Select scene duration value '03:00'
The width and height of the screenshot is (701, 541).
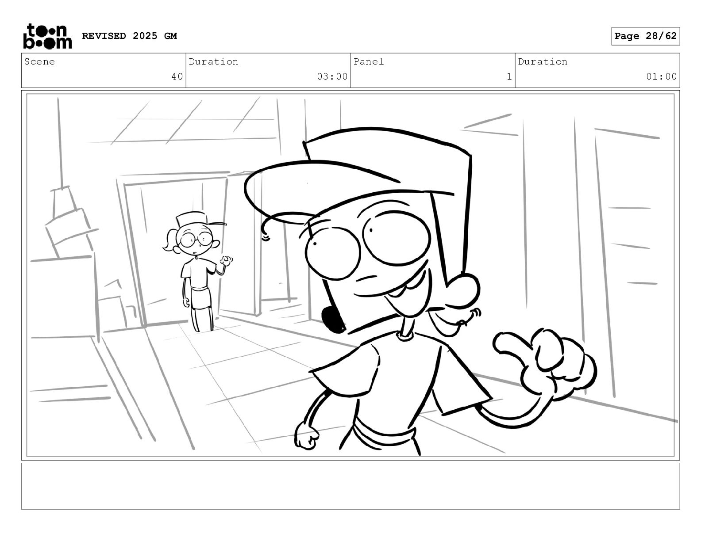point(332,76)
